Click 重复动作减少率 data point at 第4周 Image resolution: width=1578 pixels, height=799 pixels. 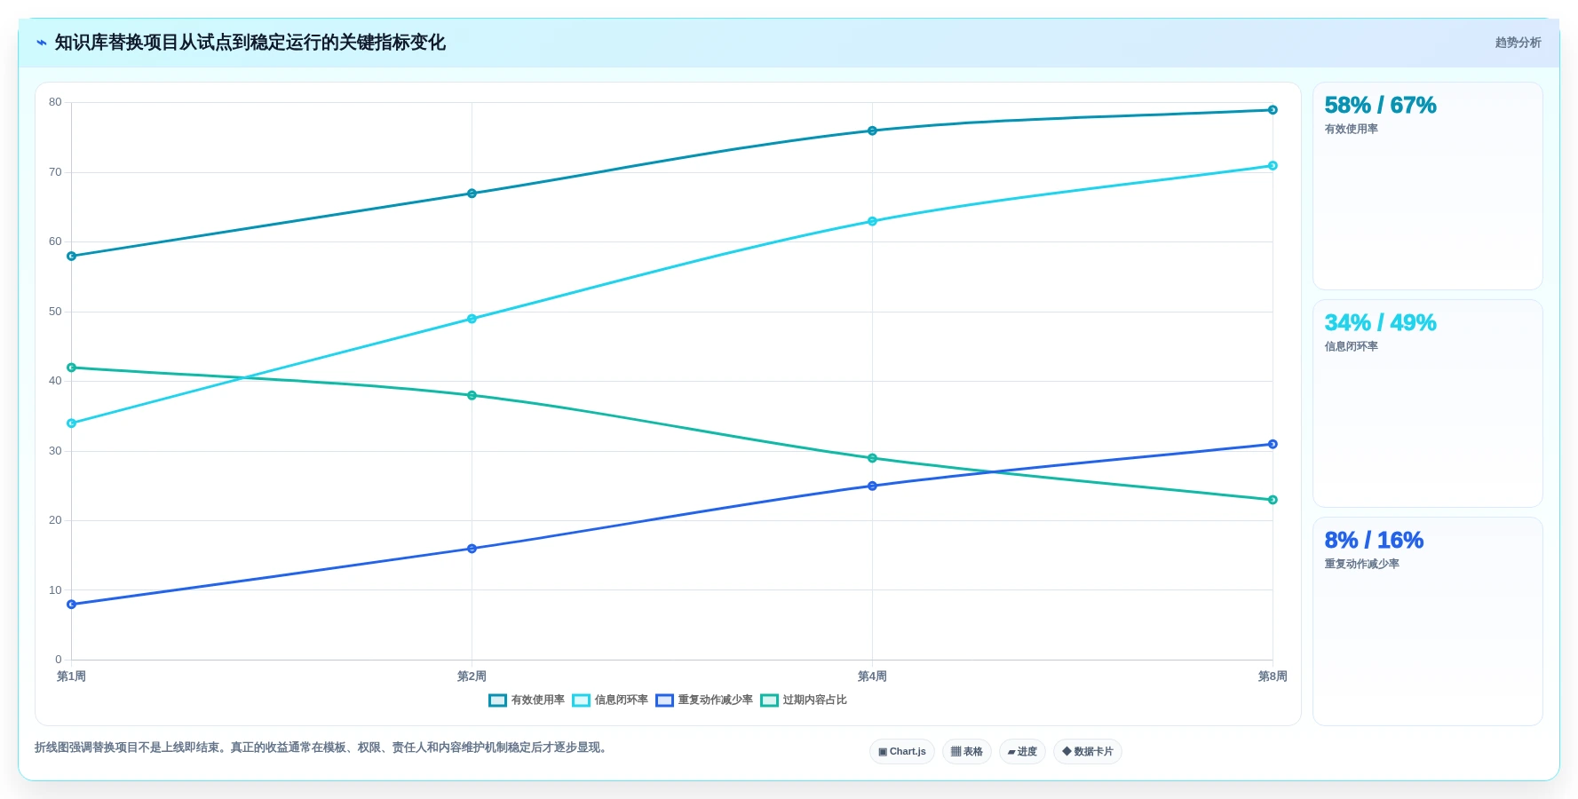[x=872, y=486]
